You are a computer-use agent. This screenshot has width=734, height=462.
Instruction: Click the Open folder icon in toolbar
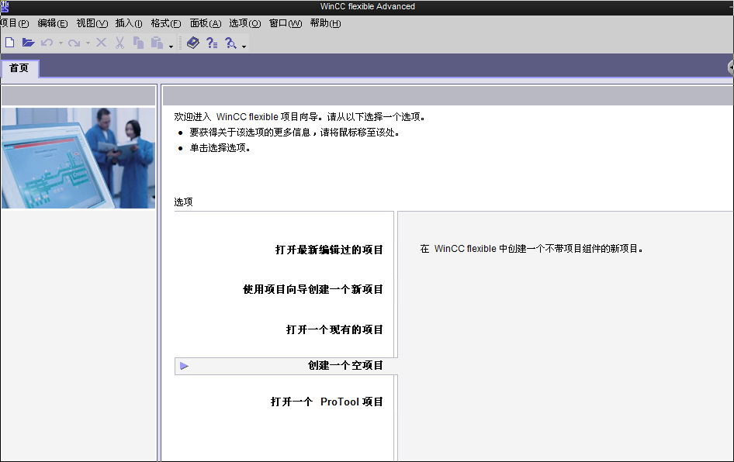pos(28,43)
